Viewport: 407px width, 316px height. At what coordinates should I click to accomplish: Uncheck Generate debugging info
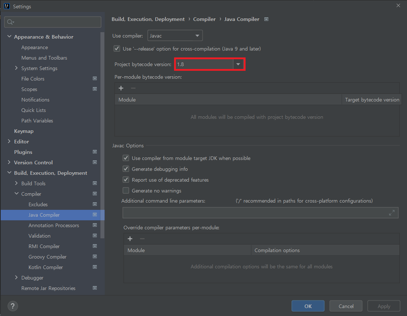click(126, 169)
